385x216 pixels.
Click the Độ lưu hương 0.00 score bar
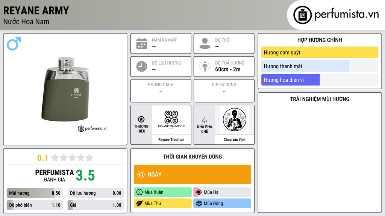pyautogui.click(x=95, y=193)
